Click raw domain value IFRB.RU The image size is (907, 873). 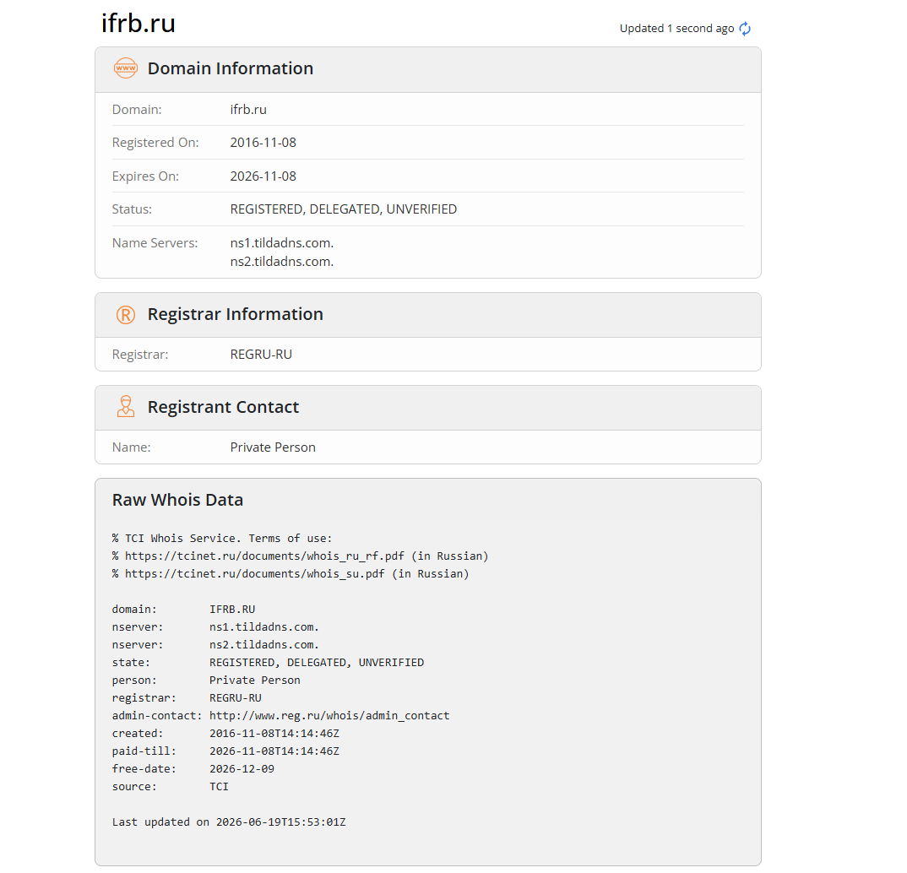232,610
